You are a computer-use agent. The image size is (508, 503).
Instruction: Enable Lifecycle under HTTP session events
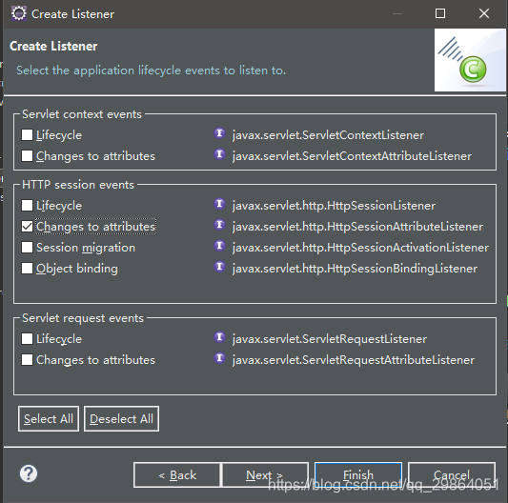tap(27, 205)
